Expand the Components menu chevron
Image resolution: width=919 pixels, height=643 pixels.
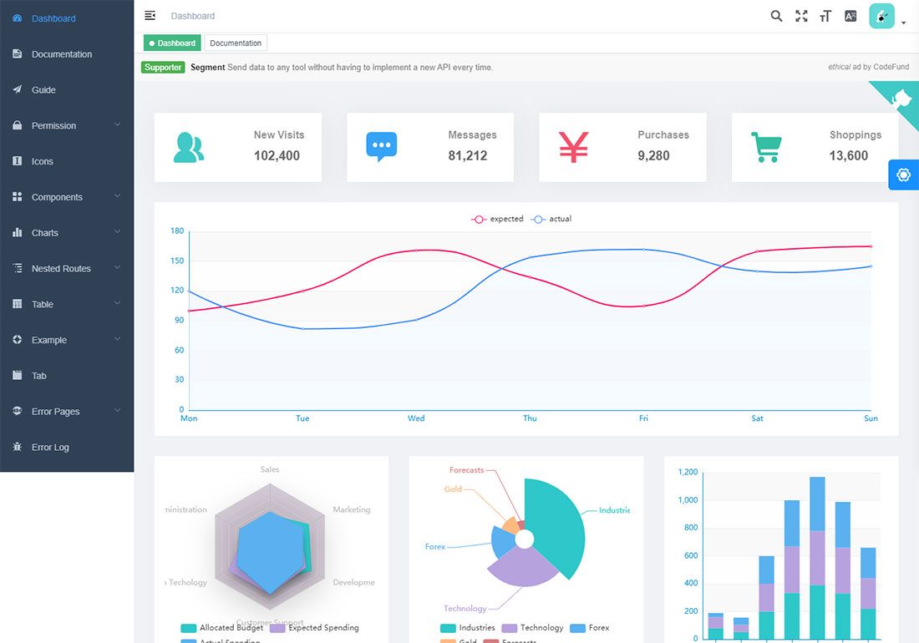(117, 196)
